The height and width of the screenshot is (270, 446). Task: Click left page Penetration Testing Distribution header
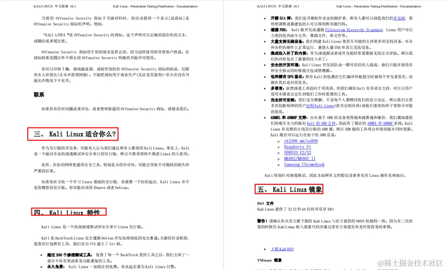tap(155, 6)
